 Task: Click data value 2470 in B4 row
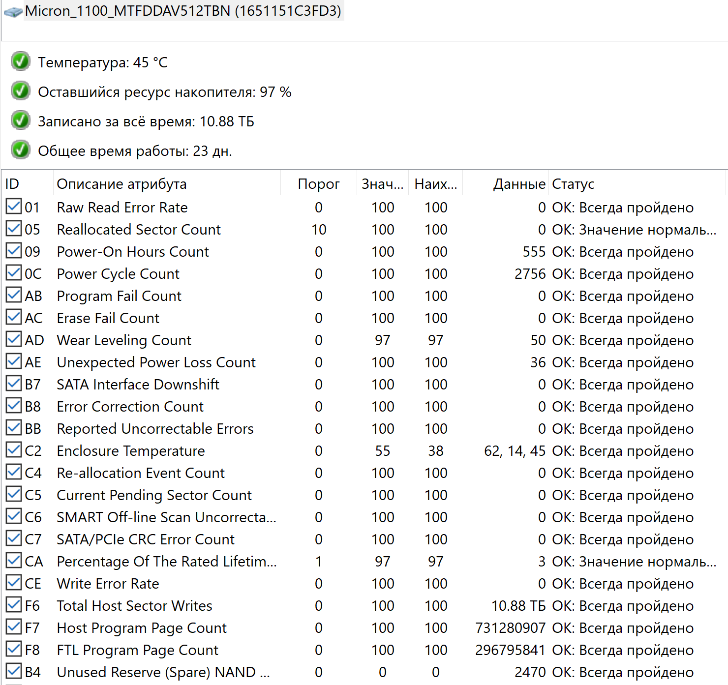pyautogui.click(x=530, y=672)
